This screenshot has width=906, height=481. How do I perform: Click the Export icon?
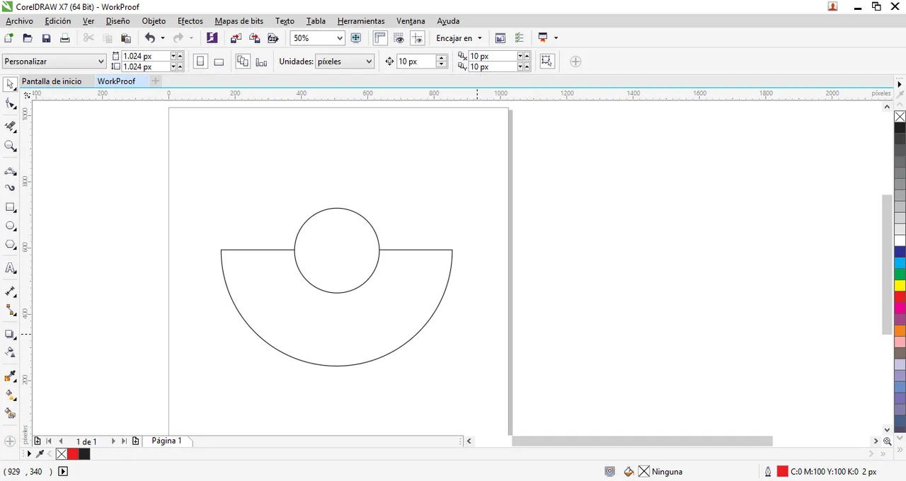click(255, 38)
